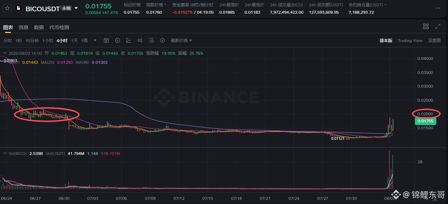Open the 最新价格 price type dropdown
Screen dimensions: 448x204
pyautogui.click(x=181, y=40)
